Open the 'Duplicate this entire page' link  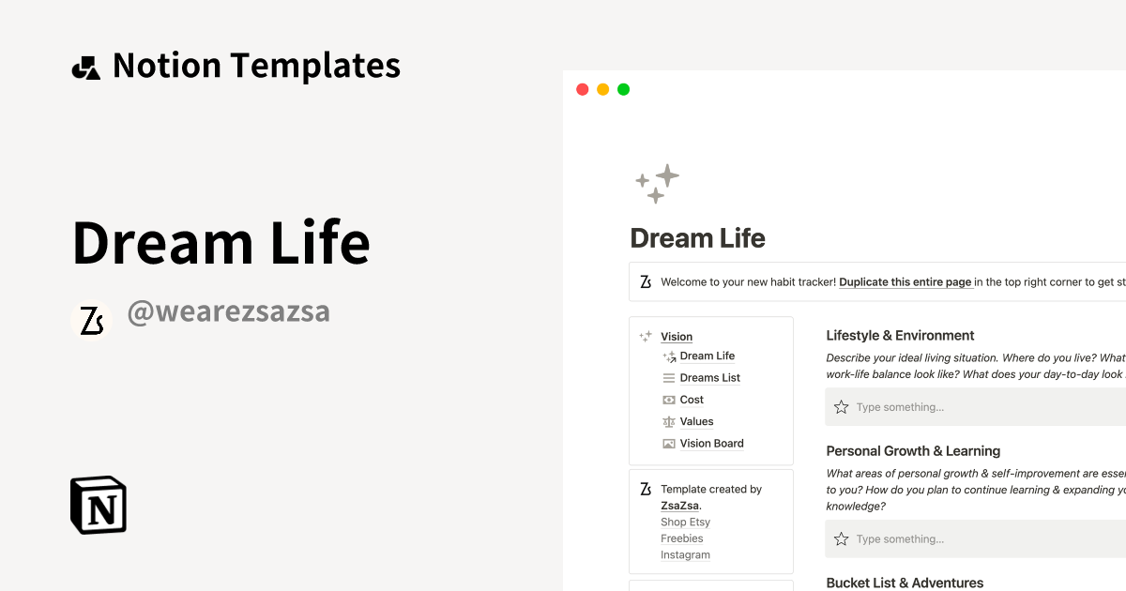tap(905, 281)
